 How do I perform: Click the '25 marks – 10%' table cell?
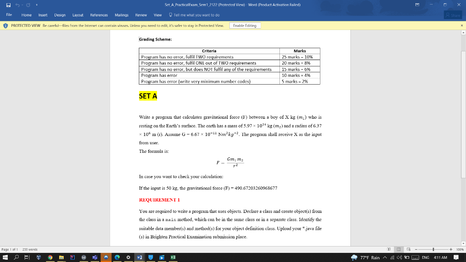tap(299, 57)
